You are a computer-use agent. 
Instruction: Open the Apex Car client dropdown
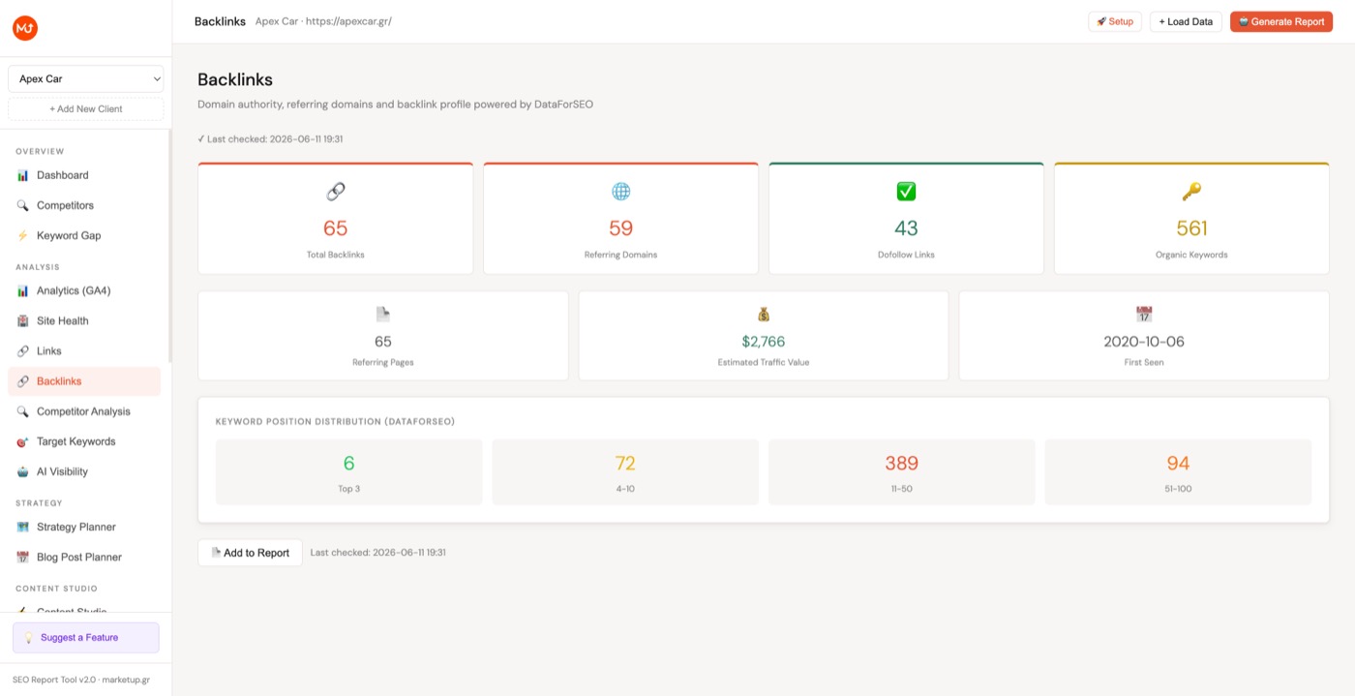click(86, 78)
